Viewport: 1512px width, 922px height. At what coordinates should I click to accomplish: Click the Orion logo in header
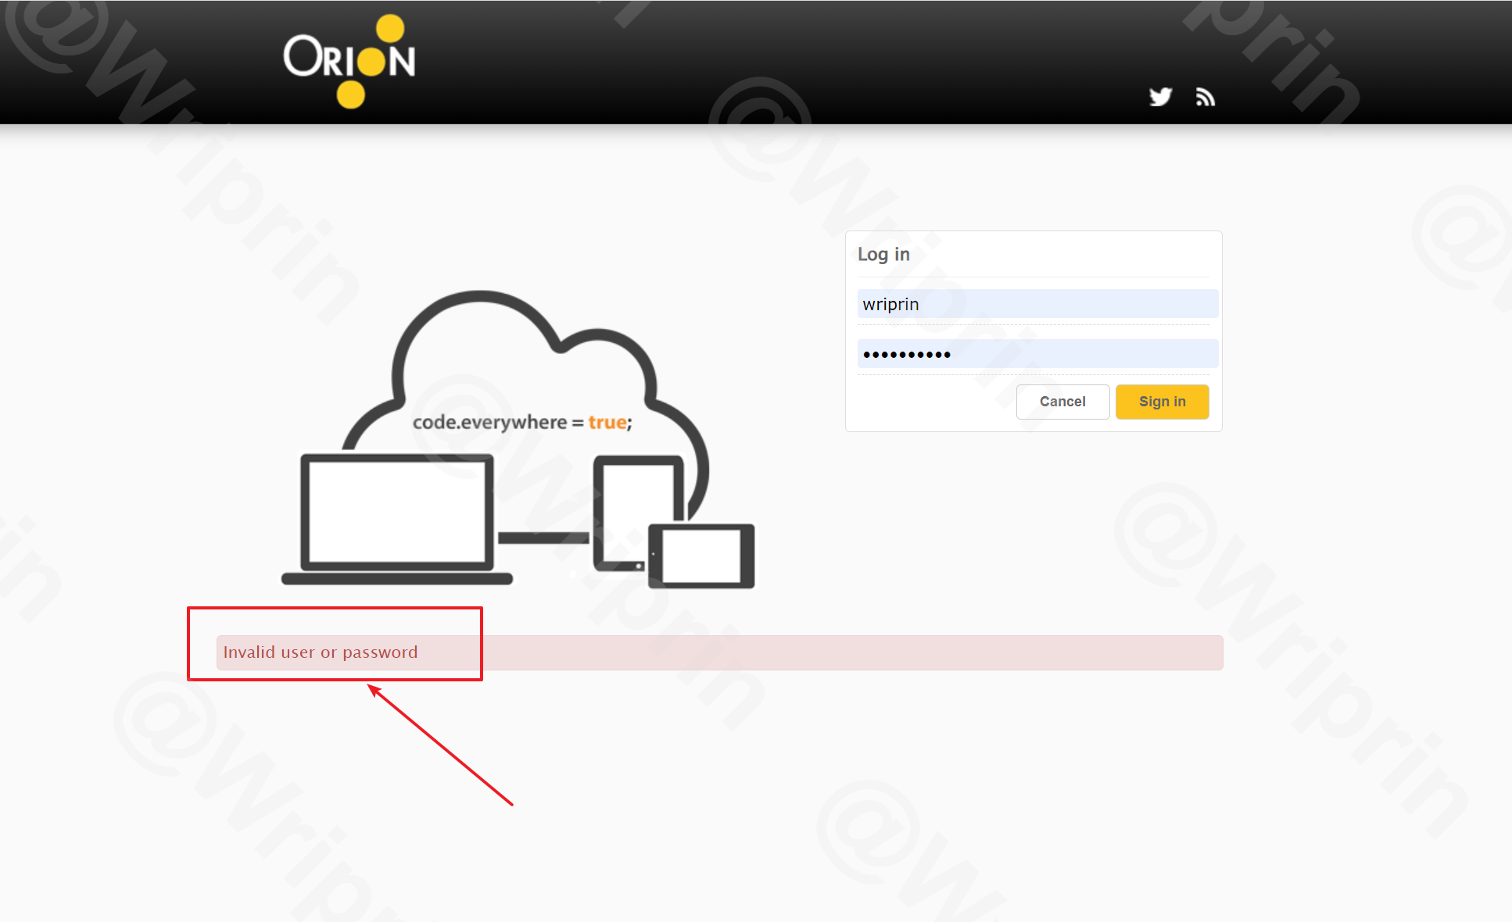(349, 61)
